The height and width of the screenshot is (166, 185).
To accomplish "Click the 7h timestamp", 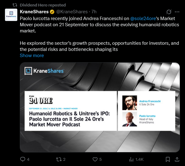I will (x=94, y=12).
